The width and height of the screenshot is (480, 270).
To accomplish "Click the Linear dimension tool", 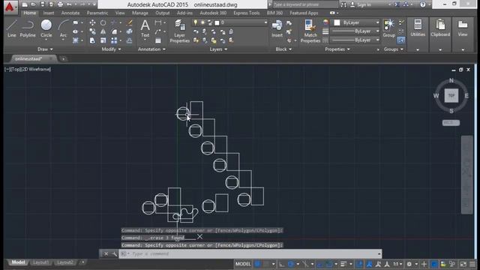I will (x=158, y=22).
